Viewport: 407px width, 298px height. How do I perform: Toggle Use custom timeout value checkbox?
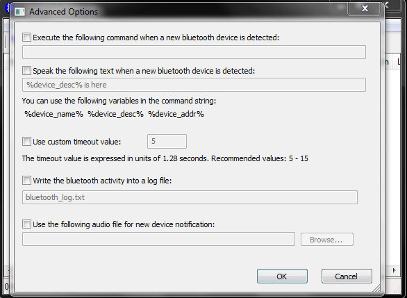tap(26, 142)
